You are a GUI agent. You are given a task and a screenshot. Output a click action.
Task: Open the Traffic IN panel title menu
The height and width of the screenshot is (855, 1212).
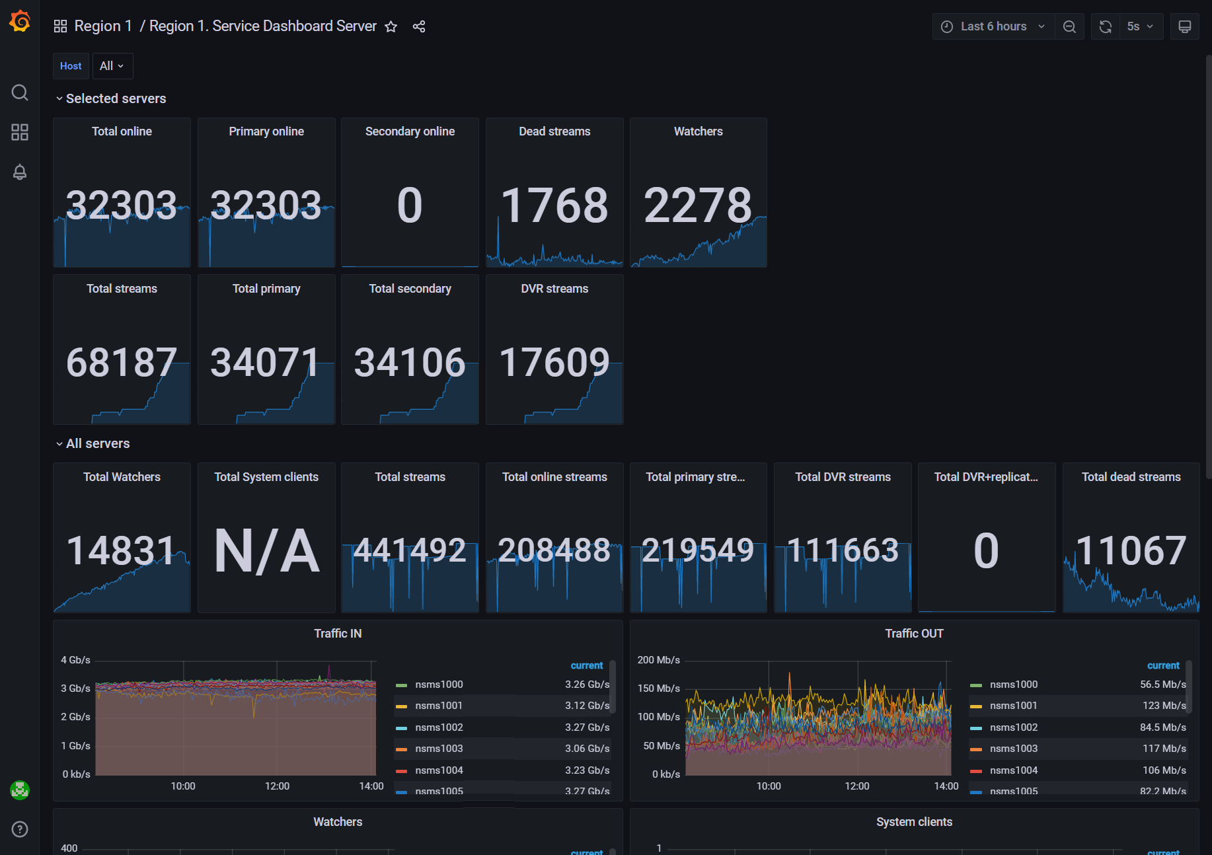click(x=338, y=634)
